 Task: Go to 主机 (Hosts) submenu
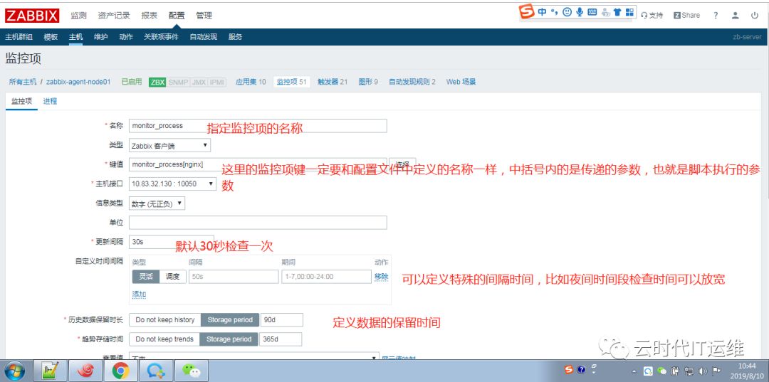coord(75,37)
